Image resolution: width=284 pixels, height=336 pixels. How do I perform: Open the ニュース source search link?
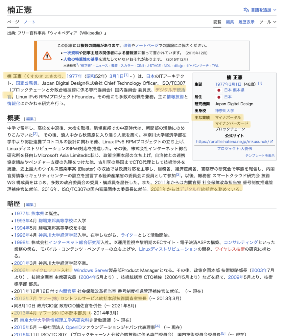pyautogui.click(x=102, y=66)
